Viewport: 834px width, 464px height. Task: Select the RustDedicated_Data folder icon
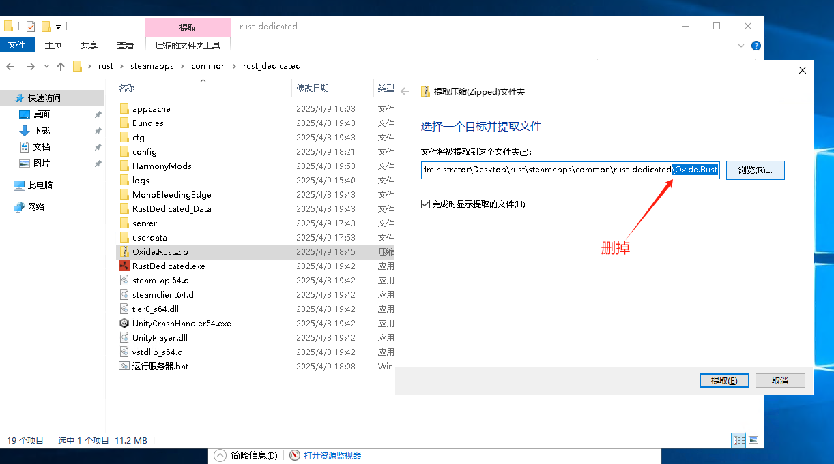[124, 208]
